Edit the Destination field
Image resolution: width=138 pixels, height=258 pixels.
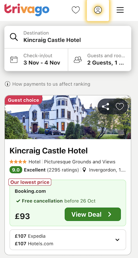point(68,37)
